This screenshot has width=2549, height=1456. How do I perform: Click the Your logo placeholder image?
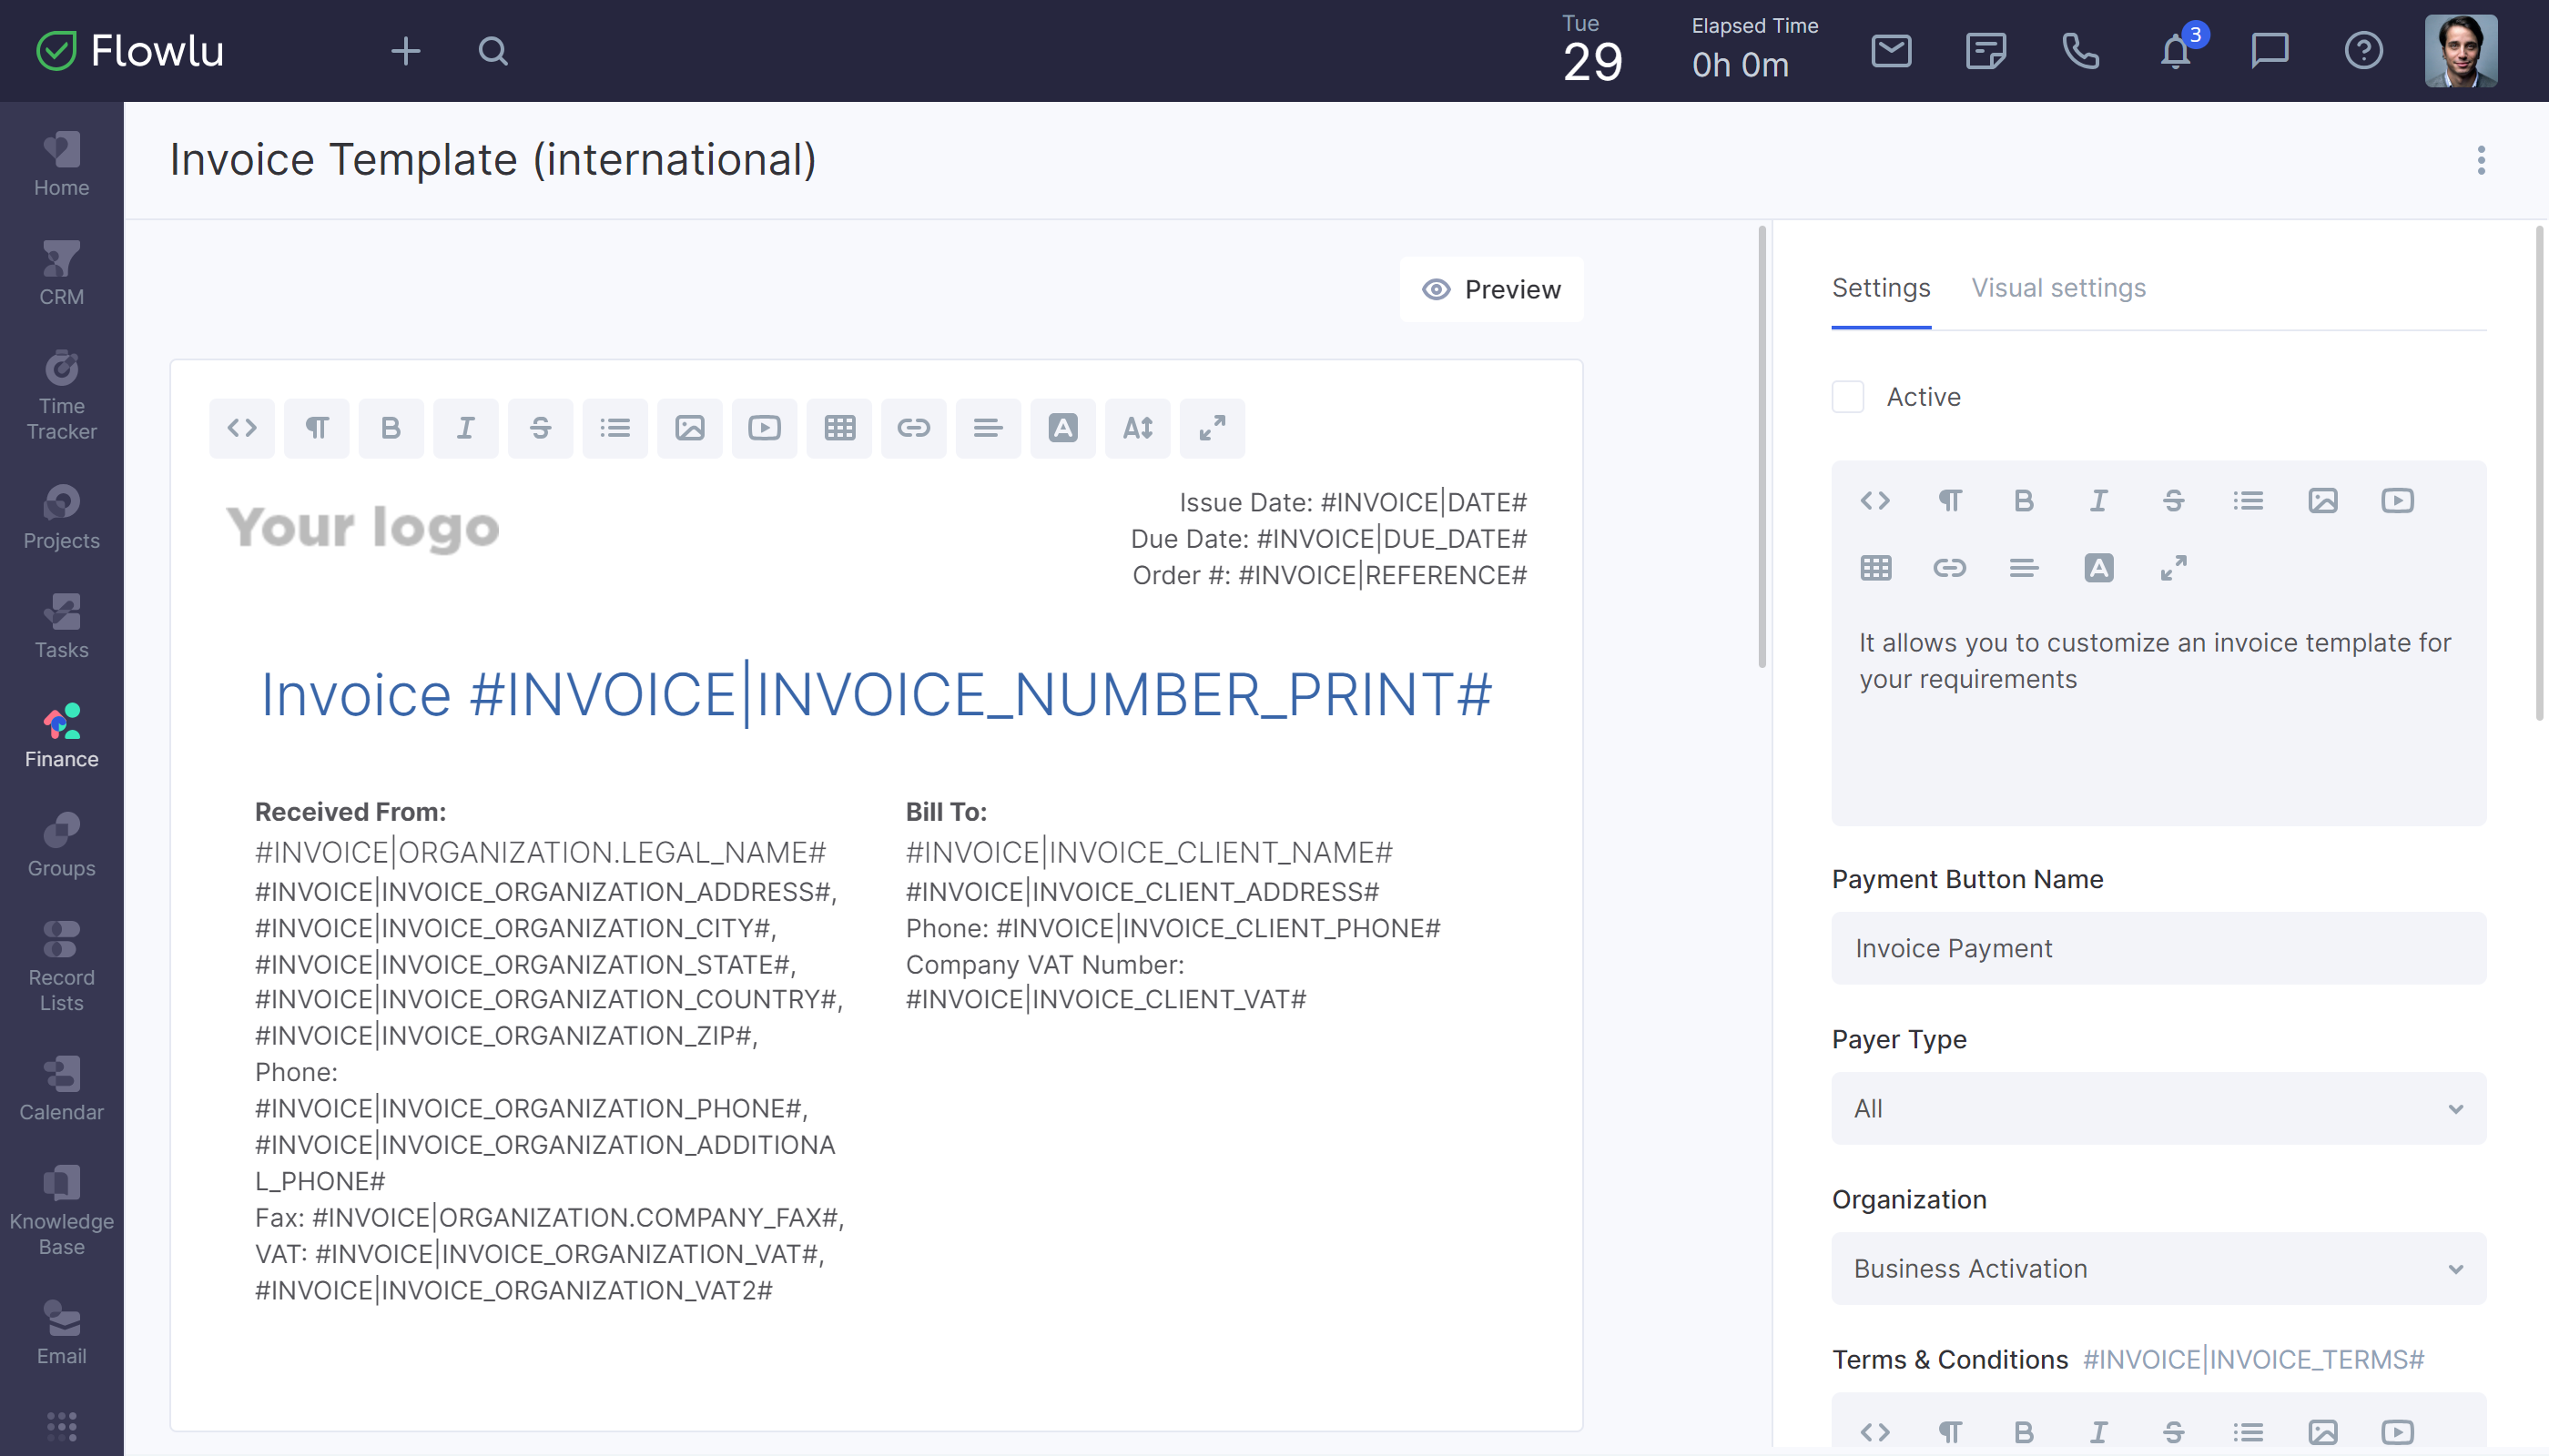(x=362, y=528)
